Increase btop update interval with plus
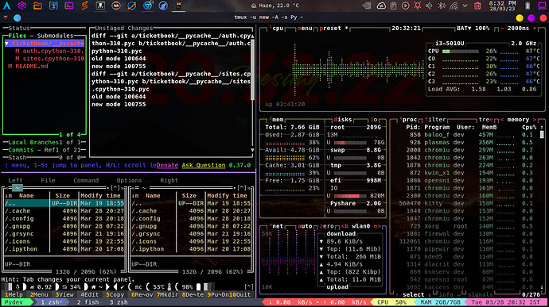The image size is (549, 307). (x=535, y=29)
